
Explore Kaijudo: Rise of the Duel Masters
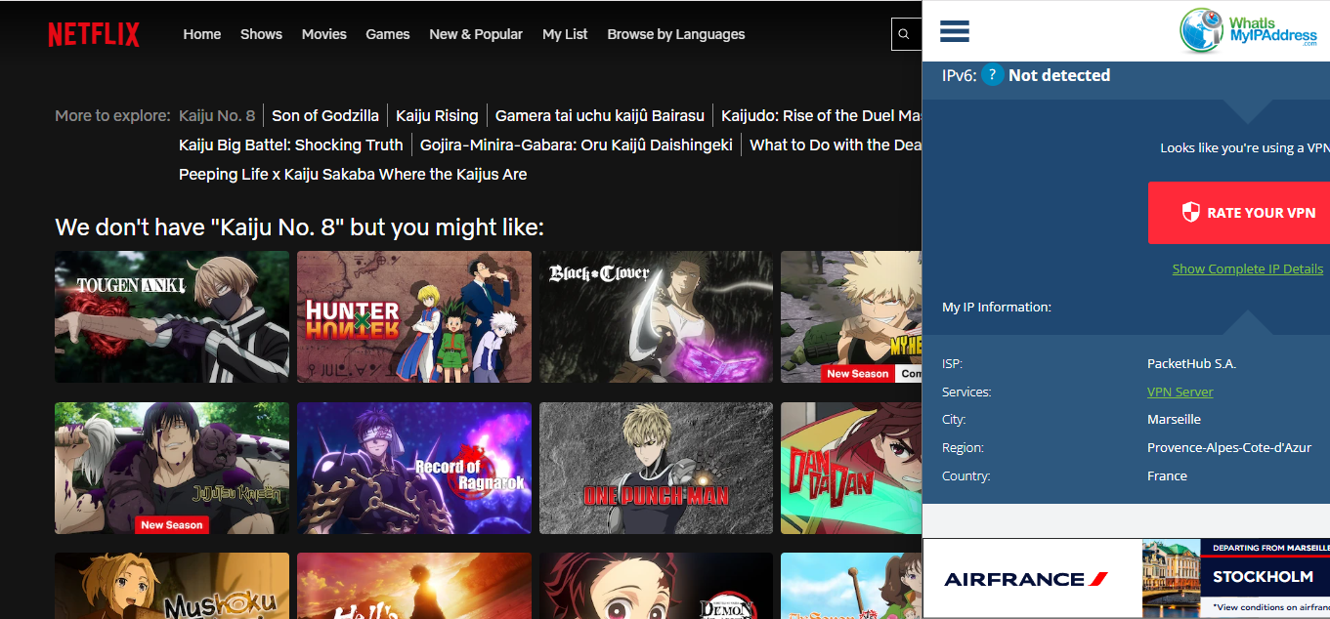(821, 115)
